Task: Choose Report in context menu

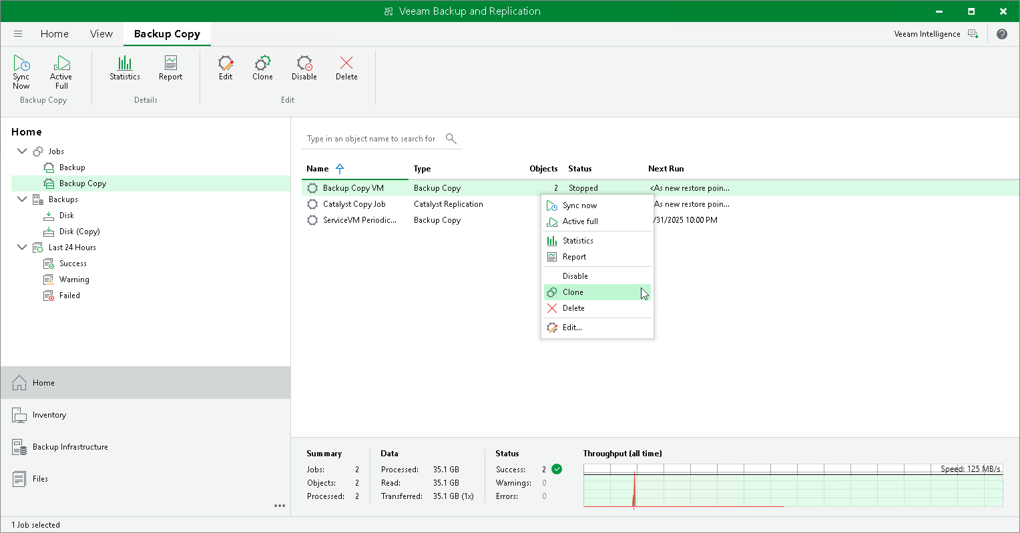Action: (597, 257)
